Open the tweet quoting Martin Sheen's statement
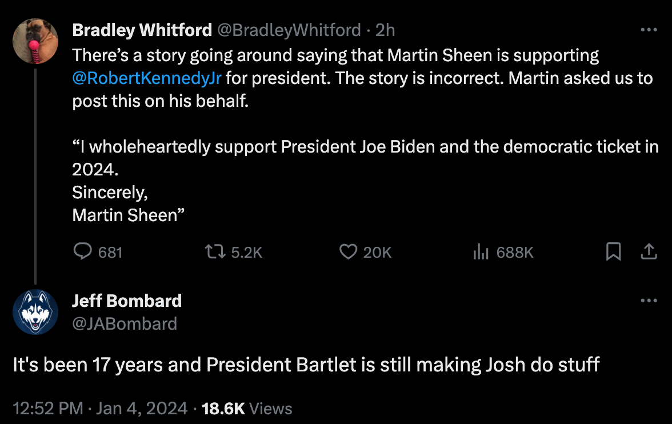 [x=366, y=147]
